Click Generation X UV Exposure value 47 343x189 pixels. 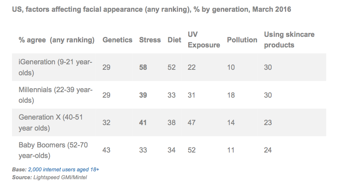192,123
